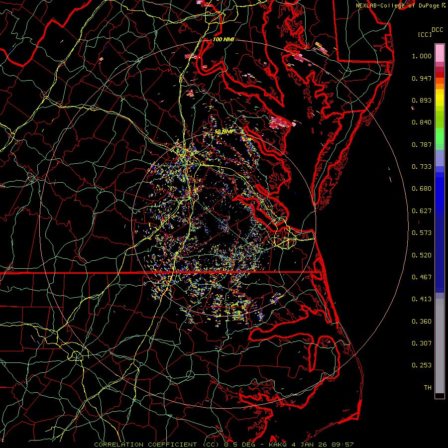Image resolution: width=448 pixels, height=448 pixels.
Task: Select the 0.467 scale value
Action: coord(422,277)
